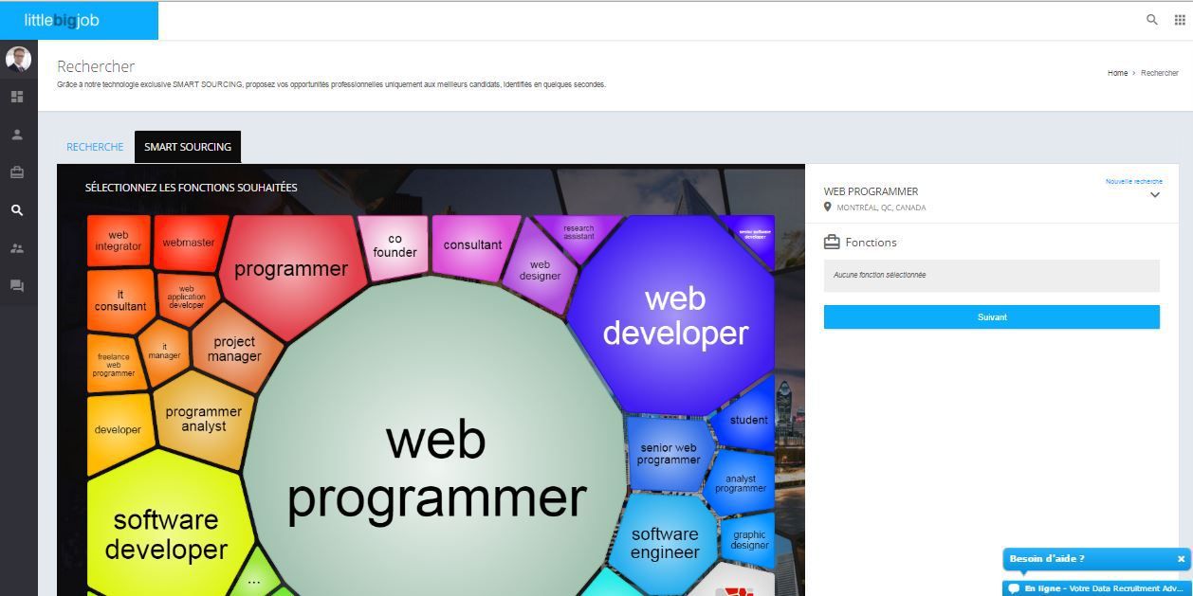The width and height of the screenshot is (1193, 596).
Task: Open the briefcase jobs icon in sidebar
Action: pyautogui.click(x=17, y=172)
